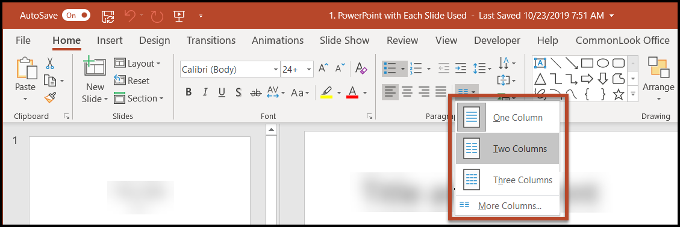This screenshot has height=227, width=680.
Task: Open character spacing AV dropdown
Action: tap(275, 92)
